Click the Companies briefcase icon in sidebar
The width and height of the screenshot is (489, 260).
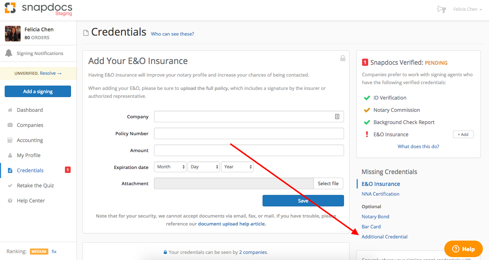click(10, 125)
